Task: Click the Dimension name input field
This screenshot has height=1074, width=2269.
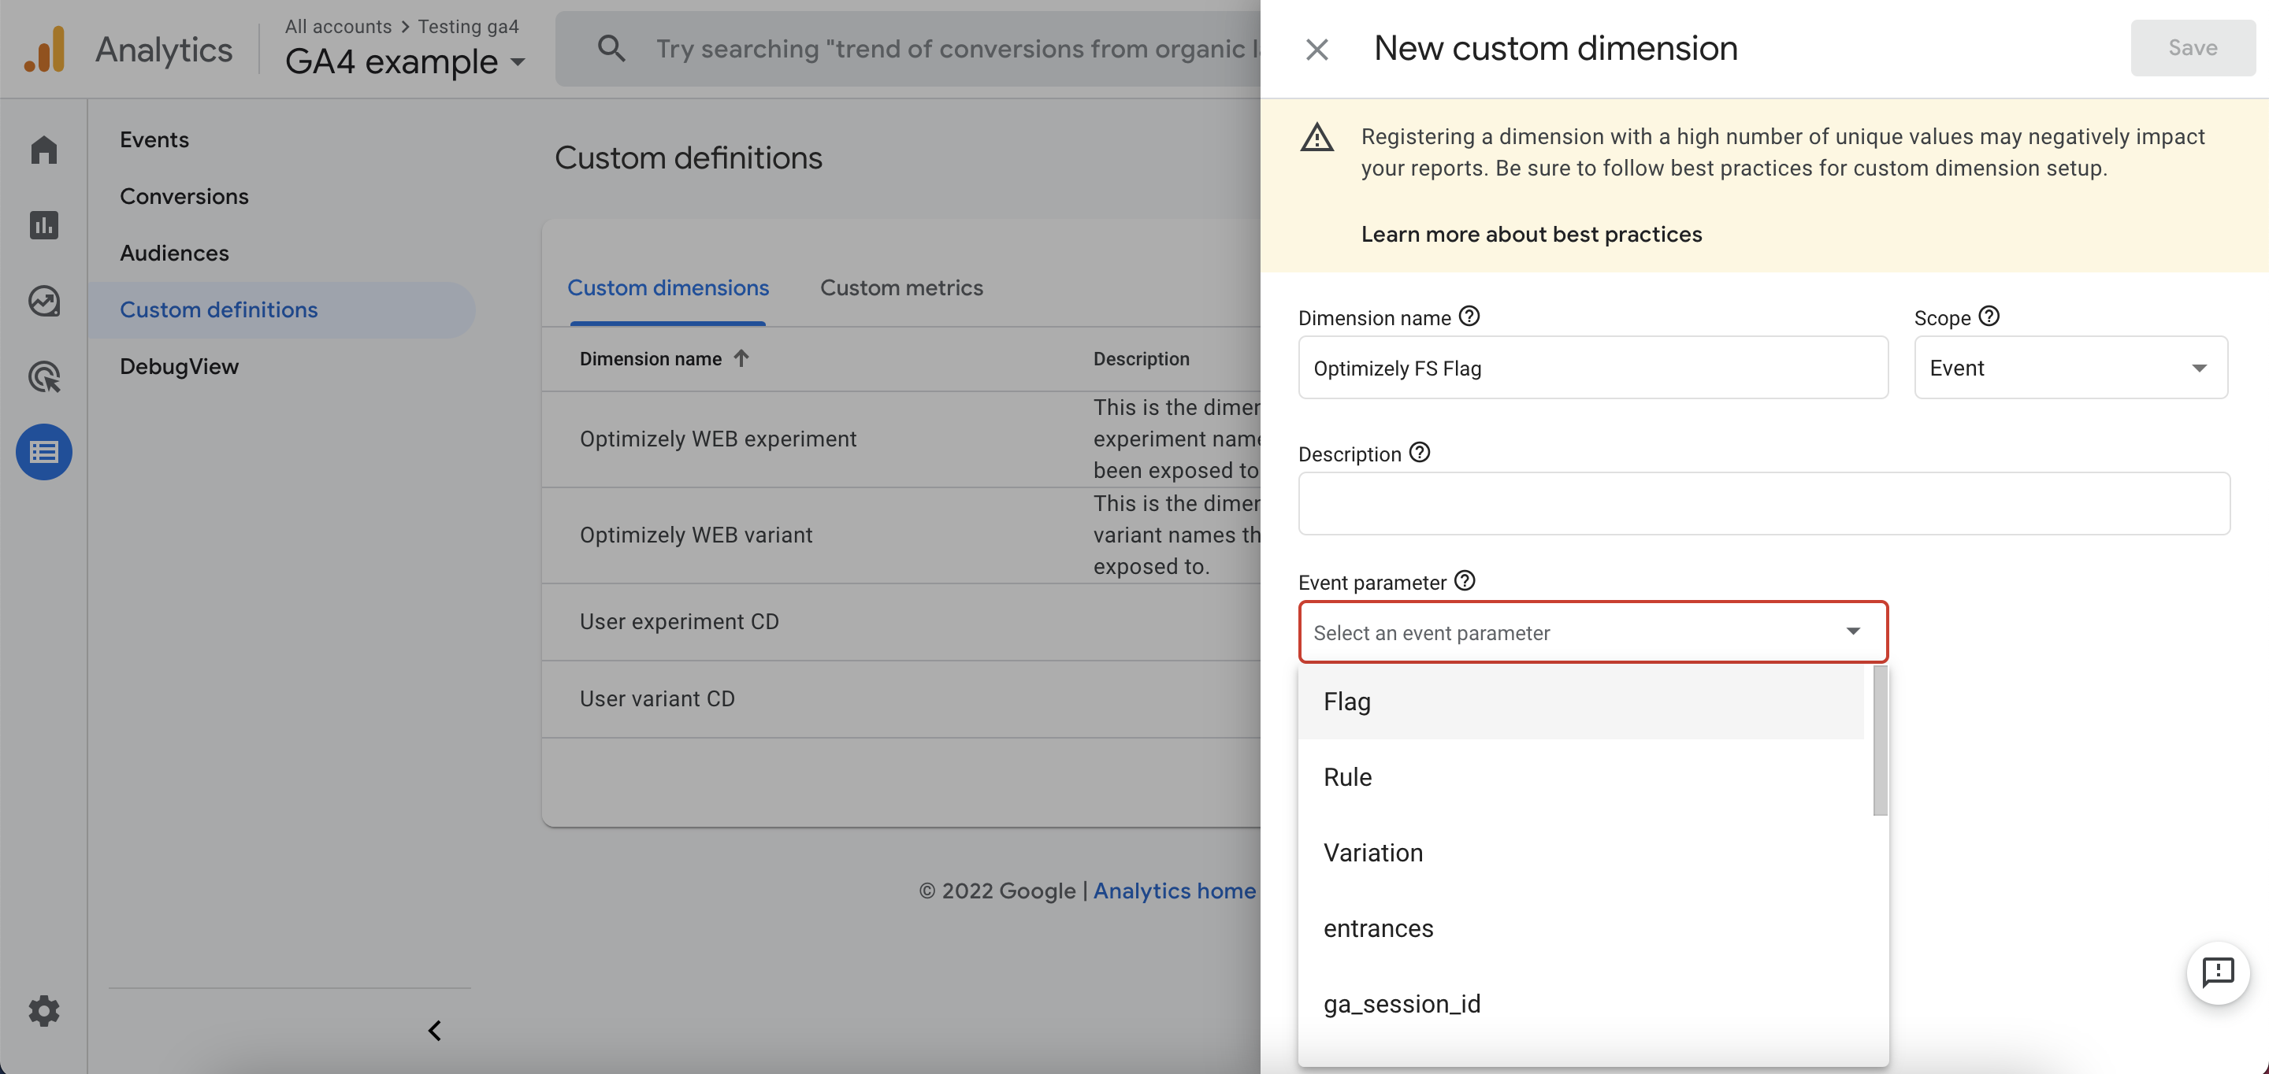Action: [1591, 367]
